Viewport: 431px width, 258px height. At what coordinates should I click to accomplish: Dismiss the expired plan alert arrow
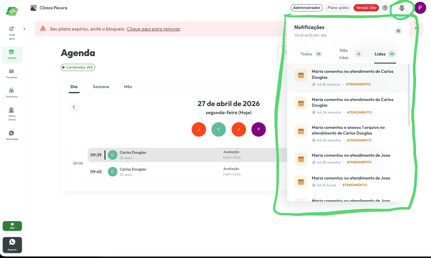point(416,28)
